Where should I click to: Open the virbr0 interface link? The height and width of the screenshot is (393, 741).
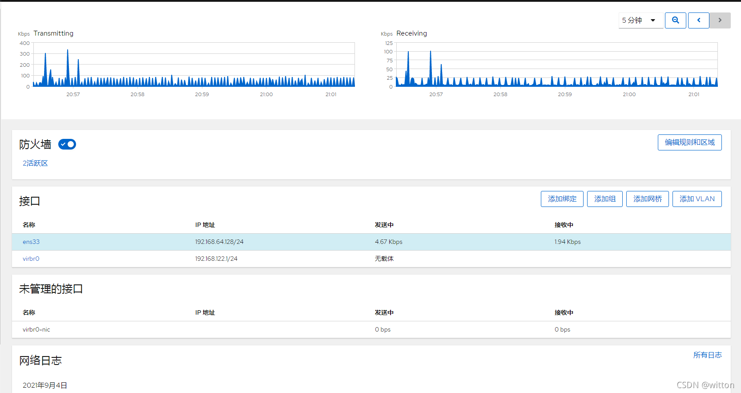point(31,259)
